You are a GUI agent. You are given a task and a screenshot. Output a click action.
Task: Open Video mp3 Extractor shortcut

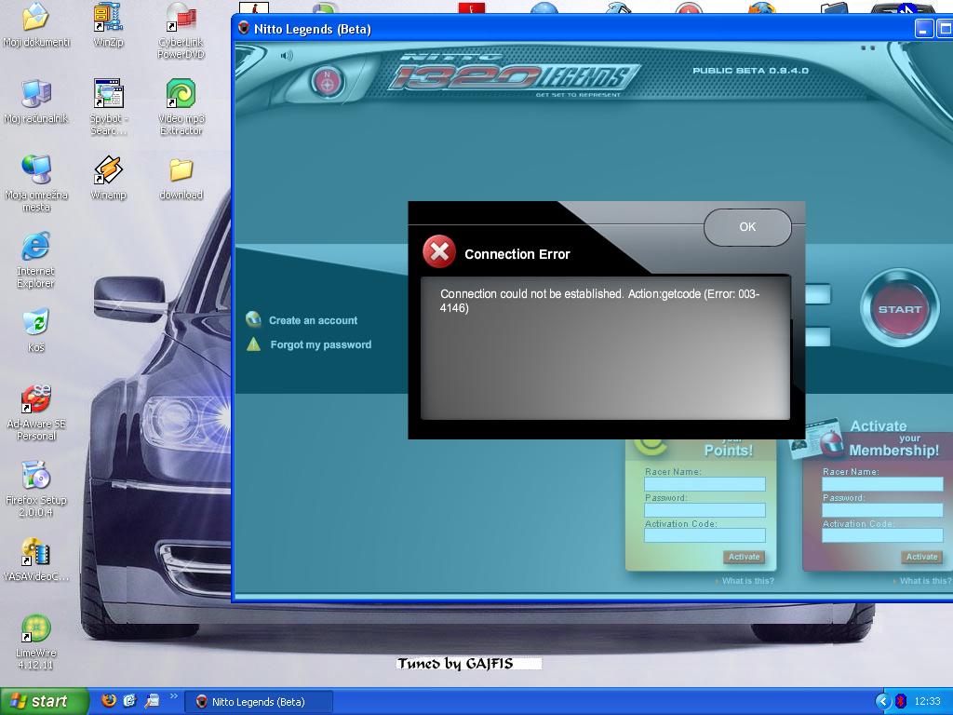click(181, 107)
